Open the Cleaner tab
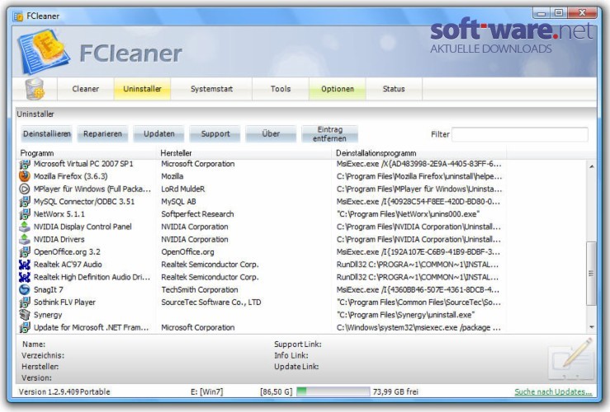 pos(86,89)
